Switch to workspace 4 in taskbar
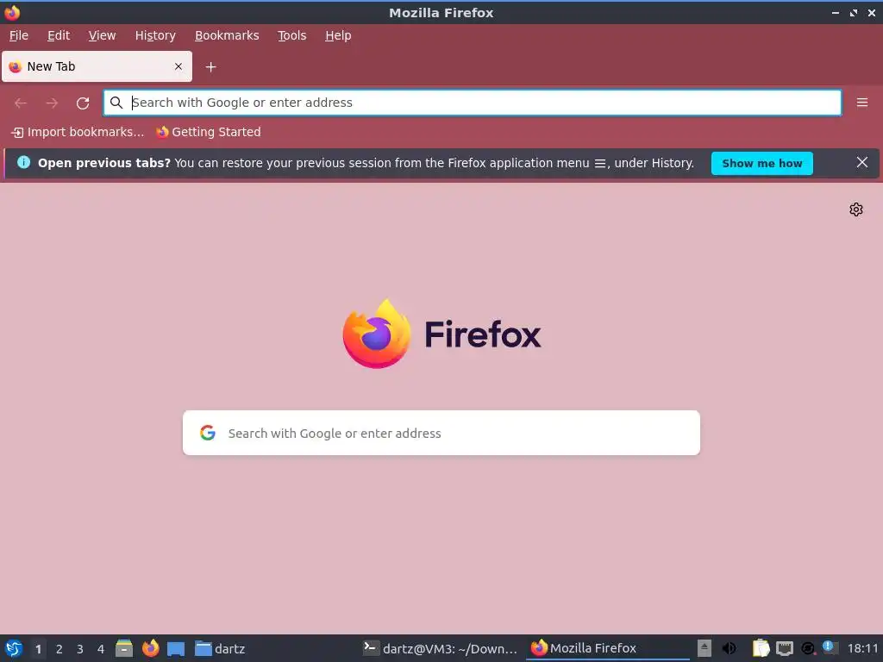Viewport: 883px width, 662px height. coord(101,649)
